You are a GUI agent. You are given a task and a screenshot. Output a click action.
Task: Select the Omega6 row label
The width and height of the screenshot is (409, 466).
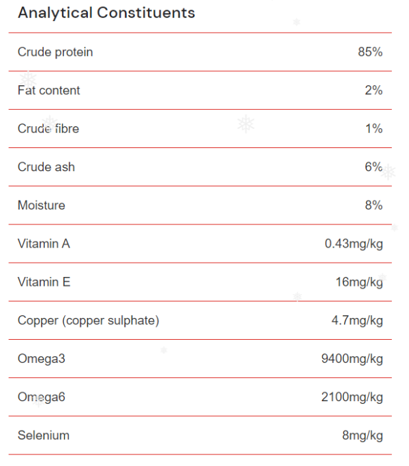(42, 397)
